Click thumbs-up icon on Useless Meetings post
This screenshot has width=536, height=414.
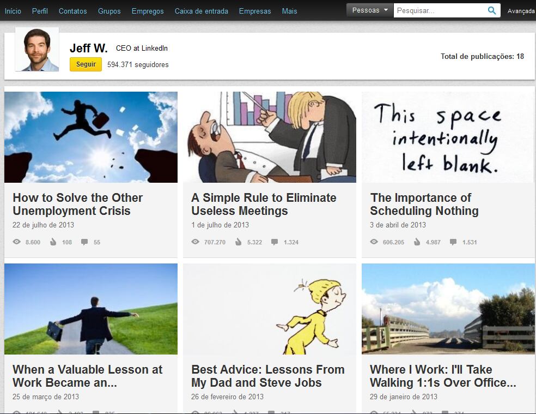pos(238,242)
